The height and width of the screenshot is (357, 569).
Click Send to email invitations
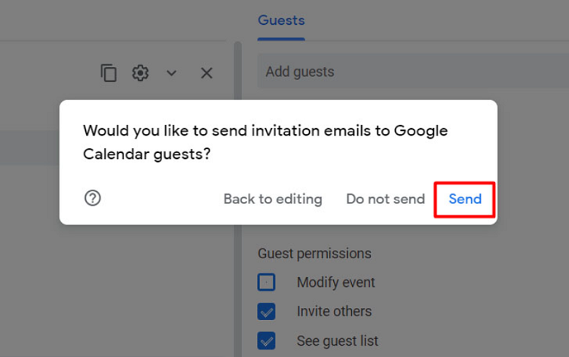(464, 199)
